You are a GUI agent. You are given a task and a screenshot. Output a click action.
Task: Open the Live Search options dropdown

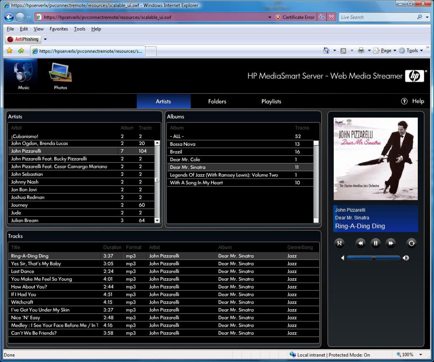(427, 17)
